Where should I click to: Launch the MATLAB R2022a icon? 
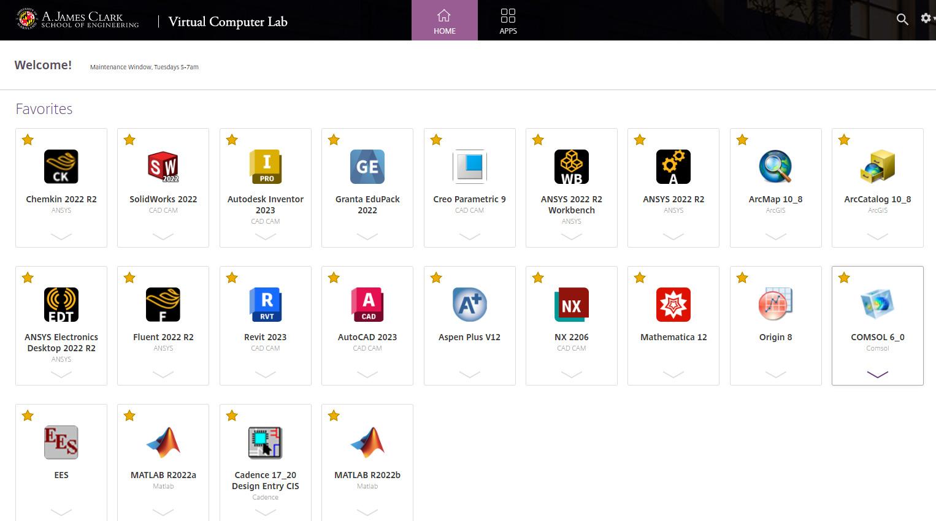pos(163,443)
